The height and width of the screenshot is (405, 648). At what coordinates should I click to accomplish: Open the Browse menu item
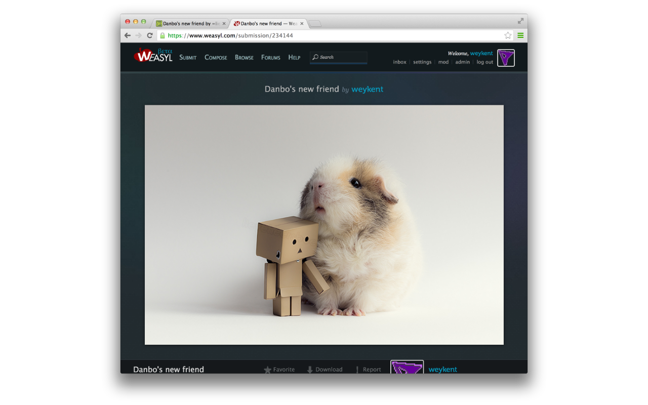coord(244,57)
